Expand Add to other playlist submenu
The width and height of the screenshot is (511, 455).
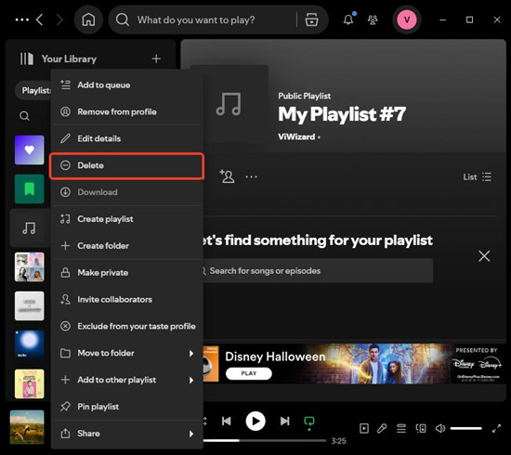tap(127, 380)
